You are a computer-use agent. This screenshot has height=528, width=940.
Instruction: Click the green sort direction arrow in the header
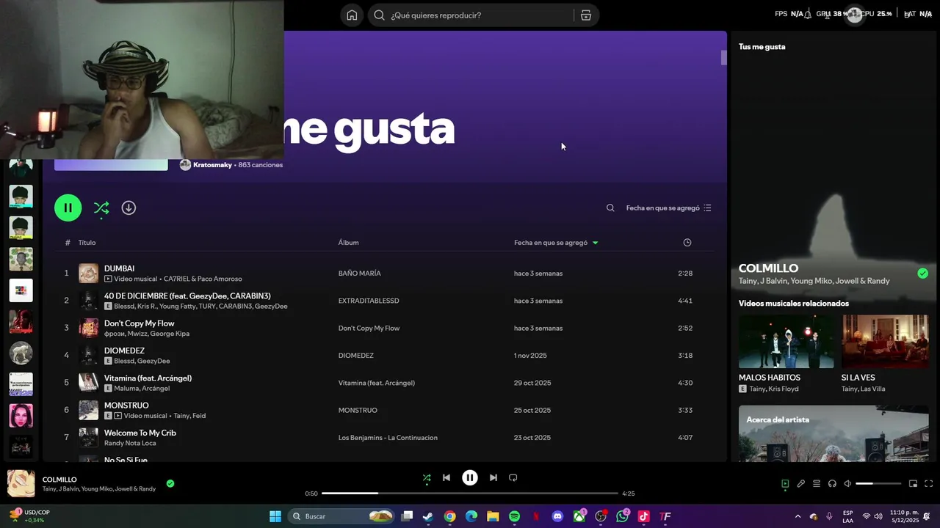coord(595,243)
